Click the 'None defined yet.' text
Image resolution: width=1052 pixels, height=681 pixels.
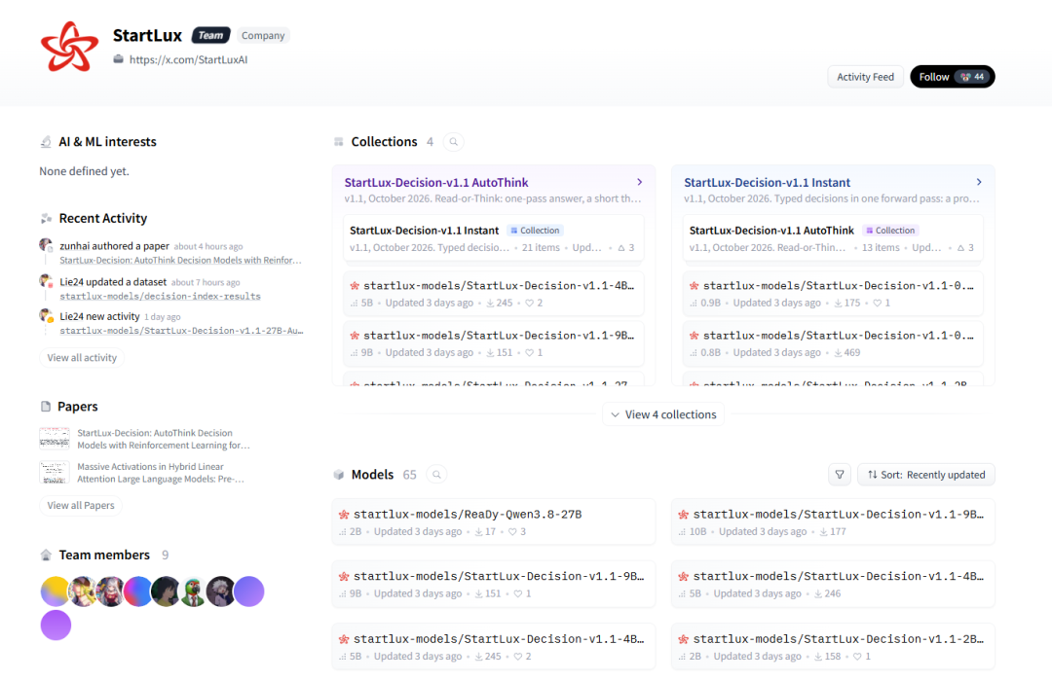[84, 171]
